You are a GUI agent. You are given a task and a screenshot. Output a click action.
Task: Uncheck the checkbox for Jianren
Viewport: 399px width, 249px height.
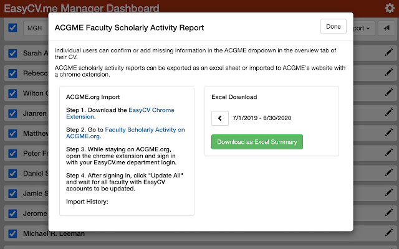12,113
